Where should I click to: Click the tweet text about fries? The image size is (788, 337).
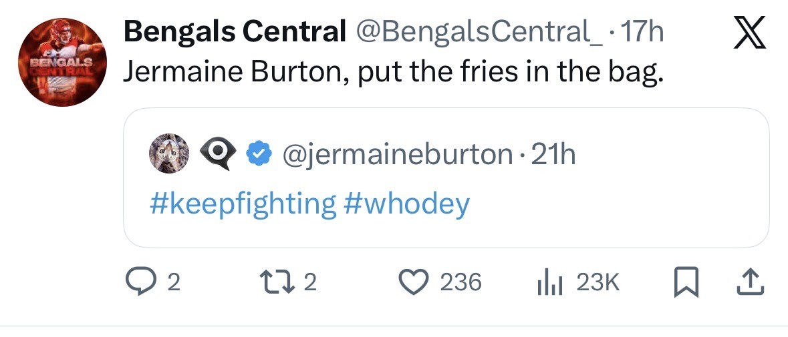393,71
